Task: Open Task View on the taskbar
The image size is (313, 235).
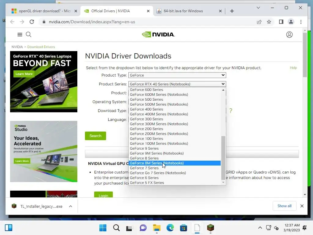Action: coord(129,228)
